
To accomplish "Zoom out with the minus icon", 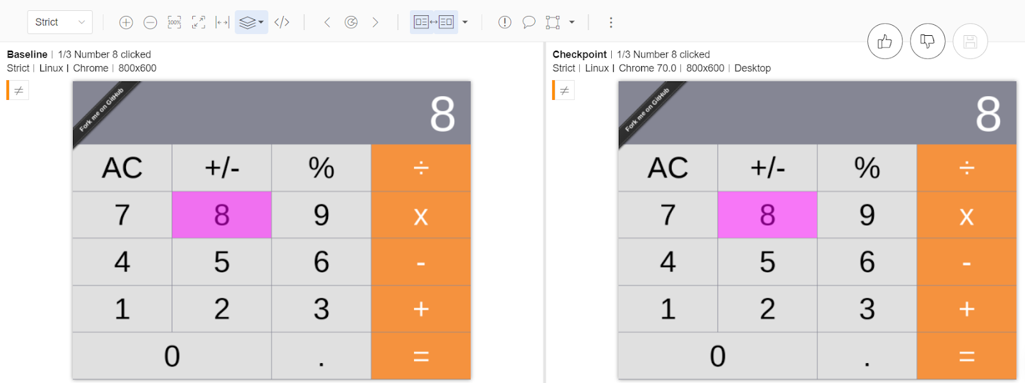I will point(151,22).
